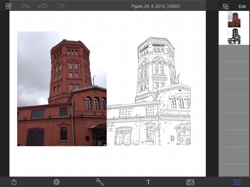The image size is (250, 187).
Task: Click the greyed-out combine-plus icon
Action: point(60,6)
